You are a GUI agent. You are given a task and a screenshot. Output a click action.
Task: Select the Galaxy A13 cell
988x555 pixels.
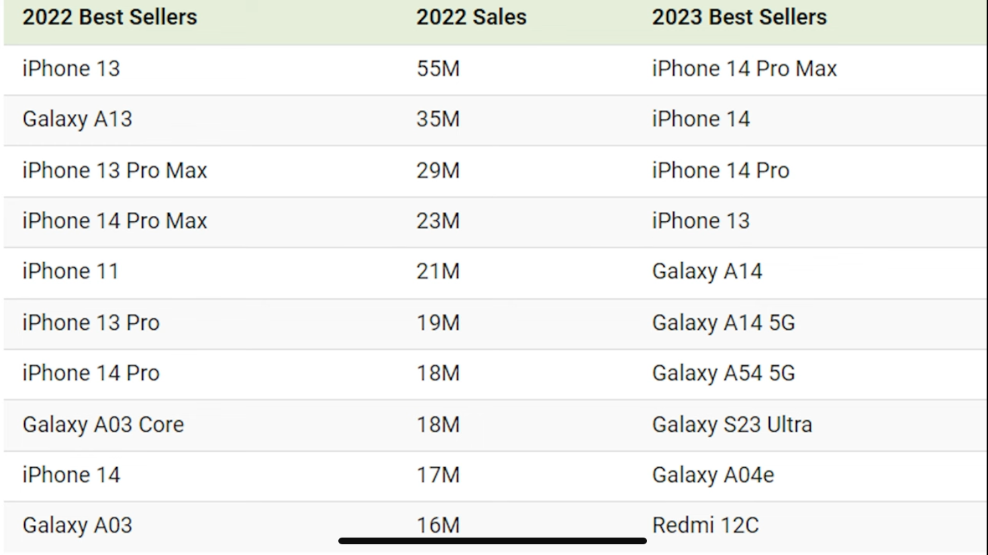[77, 120]
